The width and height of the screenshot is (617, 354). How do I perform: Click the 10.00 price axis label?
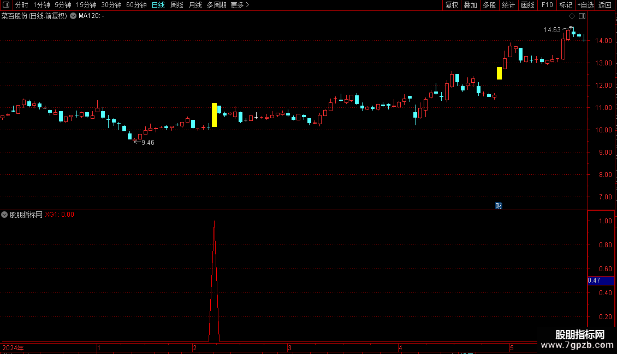coord(603,130)
